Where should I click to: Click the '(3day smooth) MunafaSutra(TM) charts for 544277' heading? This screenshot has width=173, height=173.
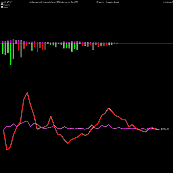tap(54, 2)
